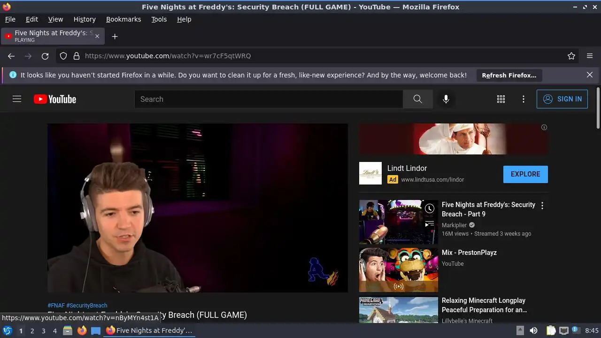Open a new tab with plus button
This screenshot has width=601, height=338.
point(115,36)
